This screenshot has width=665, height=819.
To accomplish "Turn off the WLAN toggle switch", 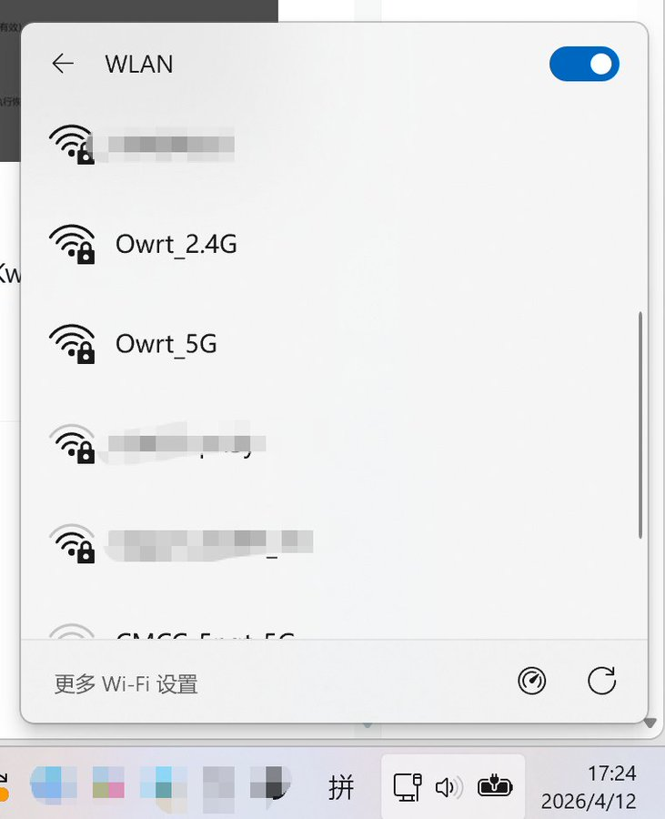I will (584, 64).
